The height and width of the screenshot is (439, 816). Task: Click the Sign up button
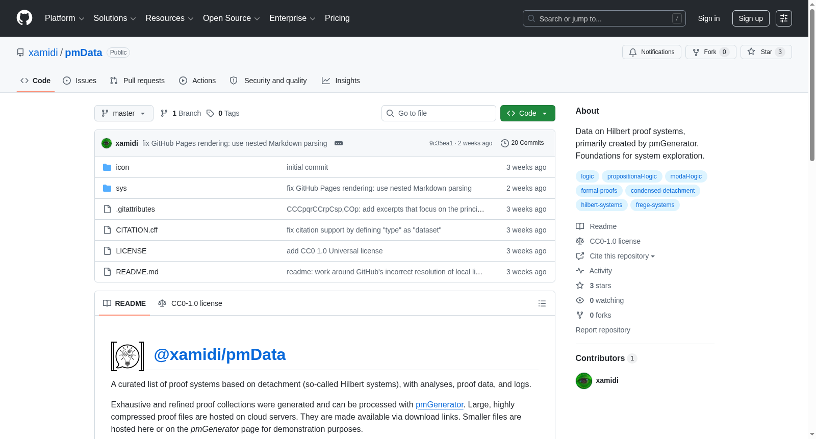[751, 18]
